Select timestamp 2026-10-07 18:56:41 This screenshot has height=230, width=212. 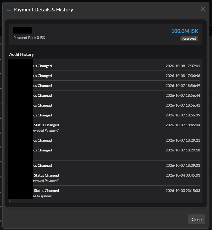[x=183, y=105]
